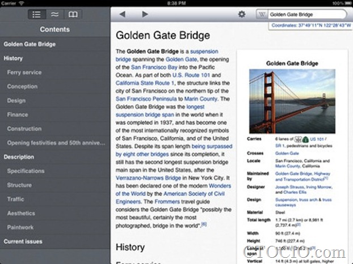Open the Joseph Strauss designer link
Image resolution: width=353 pixels, height=264 pixels.
tap(291, 186)
